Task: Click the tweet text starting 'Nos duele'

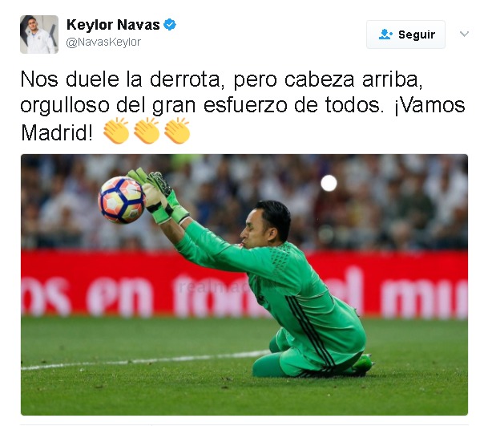Action: (243, 106)
